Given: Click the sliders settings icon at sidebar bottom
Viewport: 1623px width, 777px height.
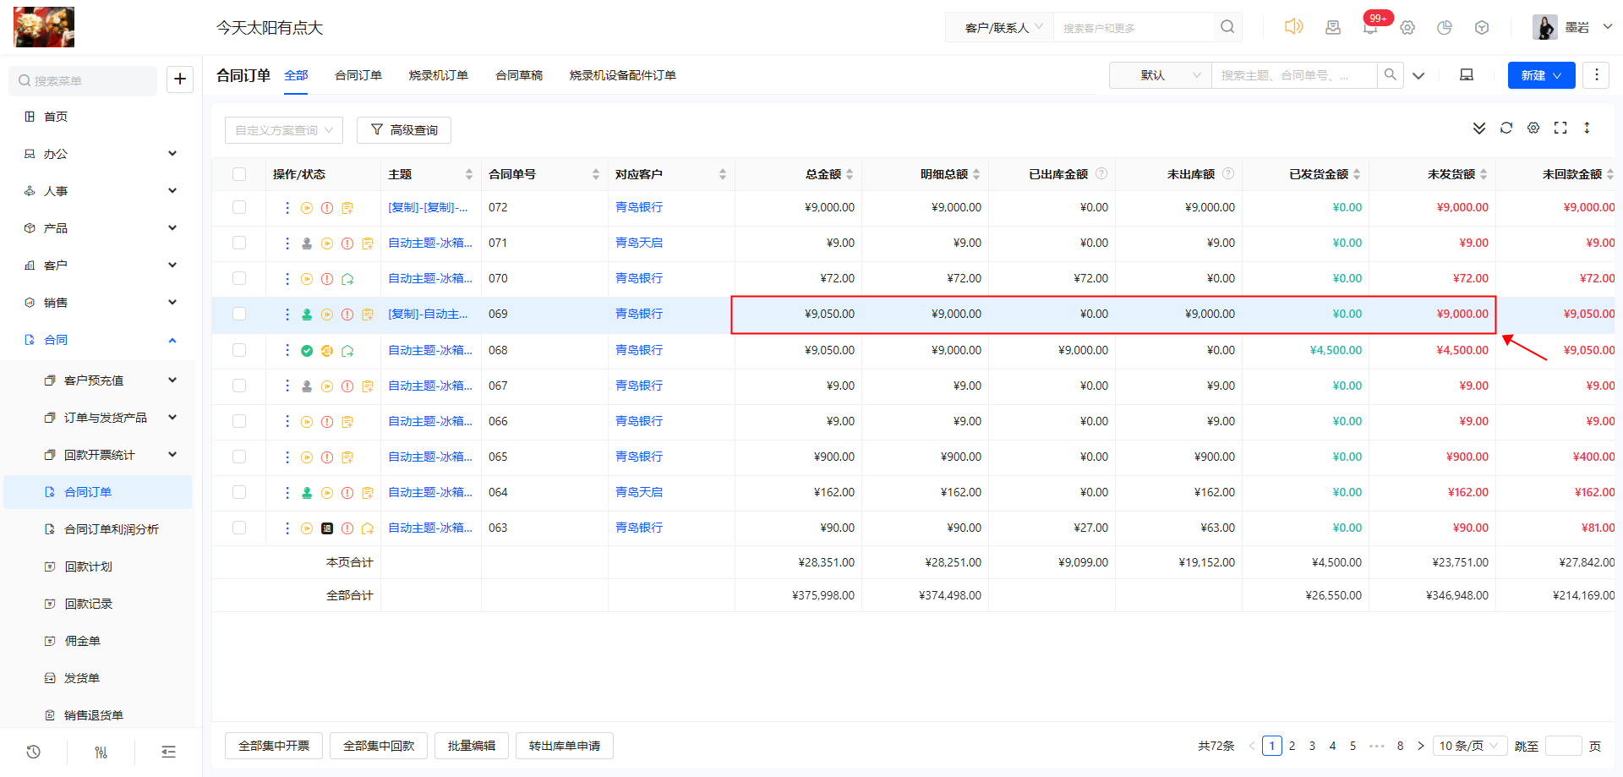Looking at the screenshot, I should pyautogui.click(x=101, y=752).
